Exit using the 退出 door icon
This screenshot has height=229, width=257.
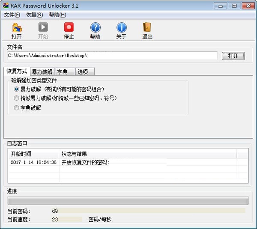click(147, 27)
